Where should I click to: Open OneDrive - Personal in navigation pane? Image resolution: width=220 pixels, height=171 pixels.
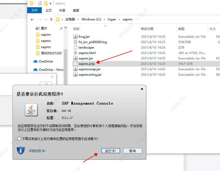point(51,69)
